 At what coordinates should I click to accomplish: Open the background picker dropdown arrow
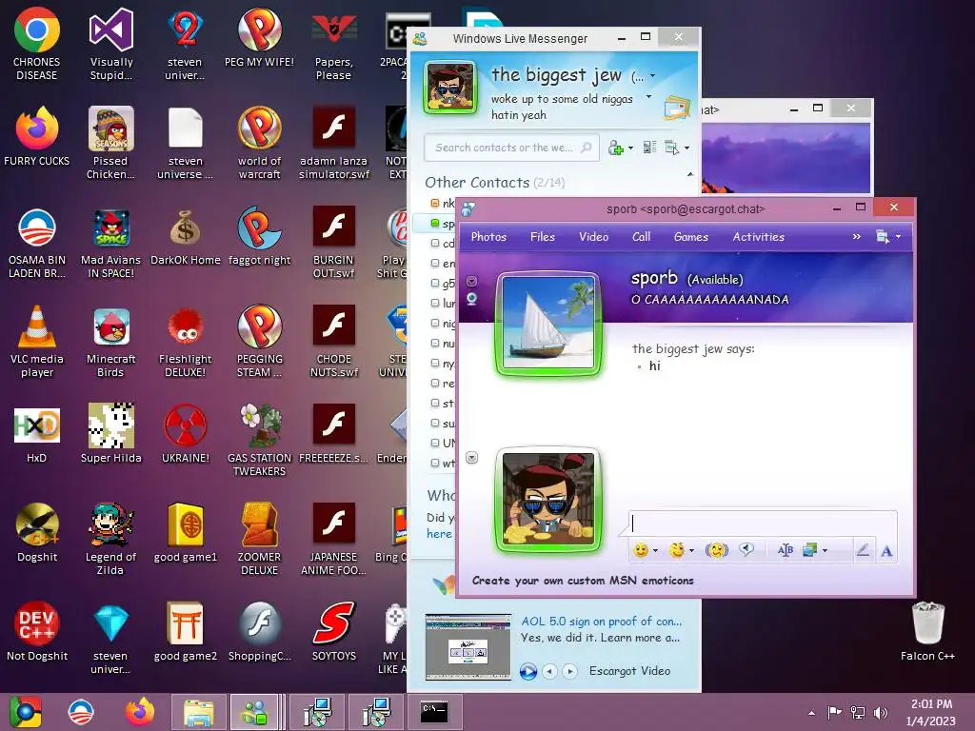point(825,551)
